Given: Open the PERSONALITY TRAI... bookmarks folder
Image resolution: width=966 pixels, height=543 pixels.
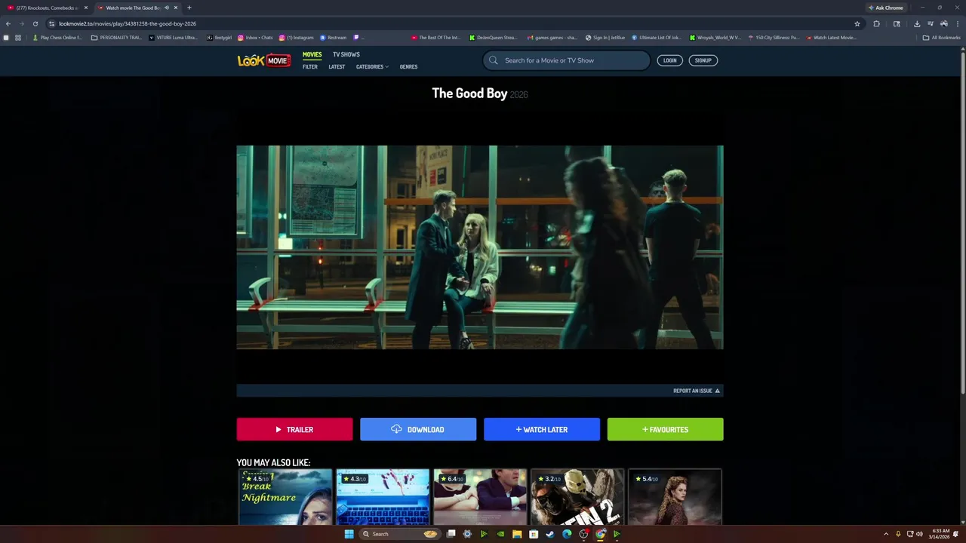Looking at the screenshot, I should [x=116, y=37].
